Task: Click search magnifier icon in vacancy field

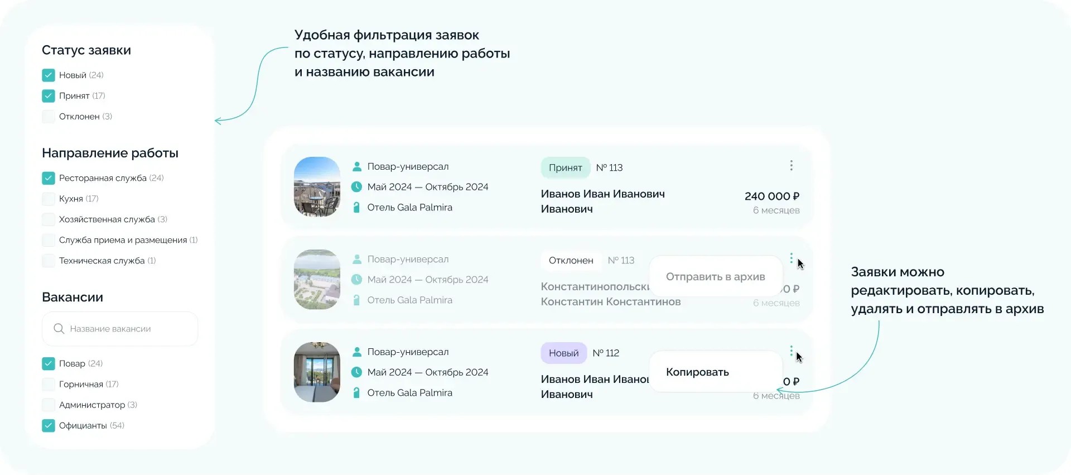Action: pos(59,329)
